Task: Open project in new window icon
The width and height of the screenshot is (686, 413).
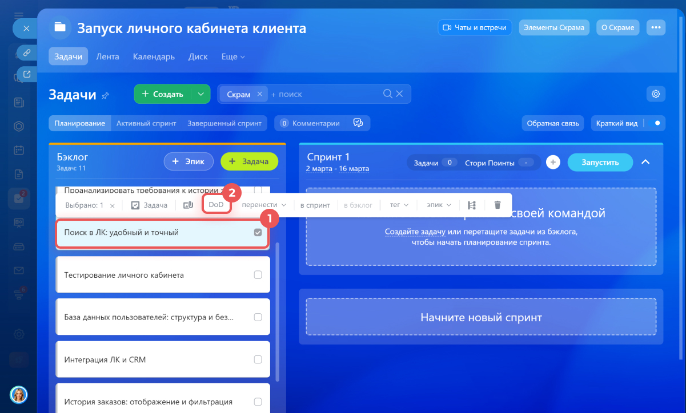Action: (26, 74)
